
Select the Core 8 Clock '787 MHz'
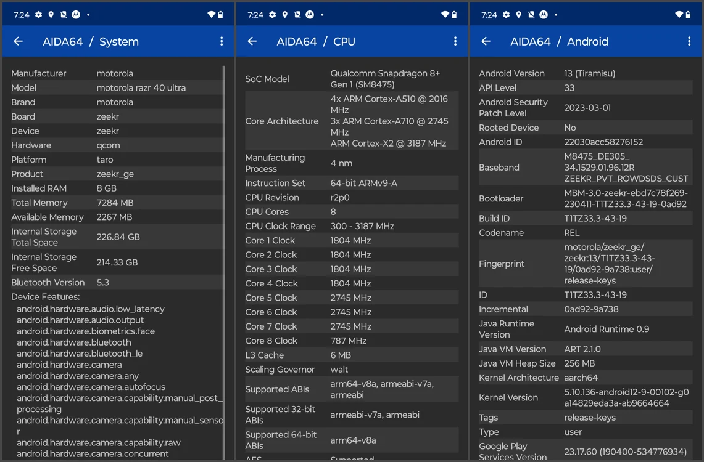click(352, 341)
